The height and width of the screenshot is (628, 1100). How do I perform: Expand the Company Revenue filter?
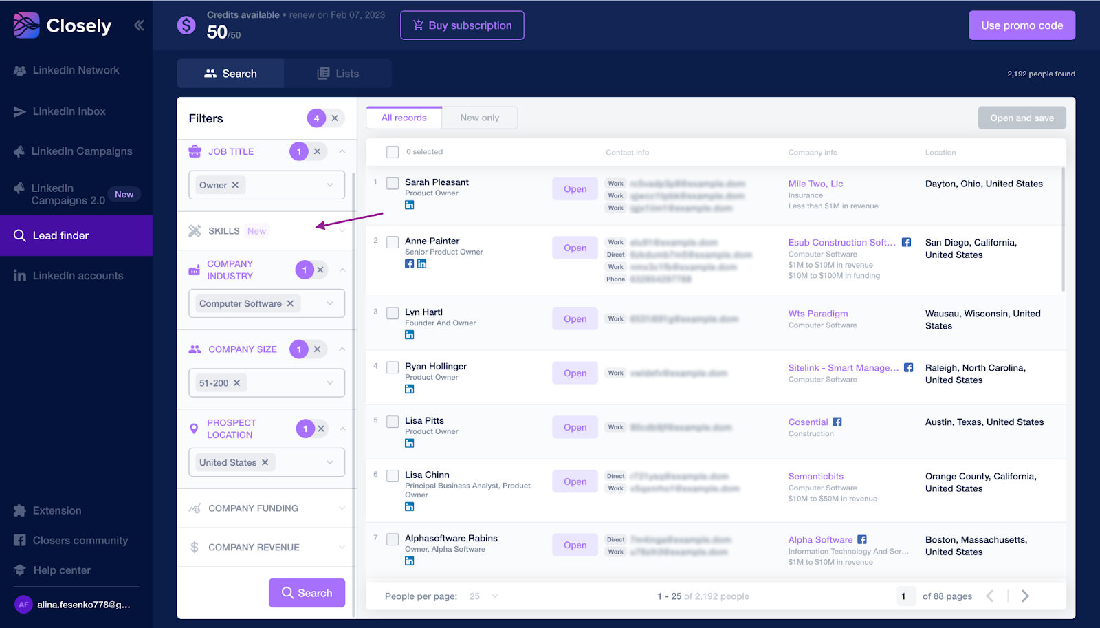pyautogui.click(x=267, y=548)
